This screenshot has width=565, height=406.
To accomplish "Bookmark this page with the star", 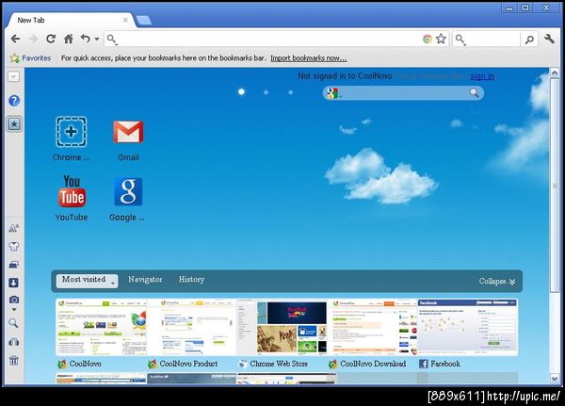I will pyautogui.click(x=441, y=39).
